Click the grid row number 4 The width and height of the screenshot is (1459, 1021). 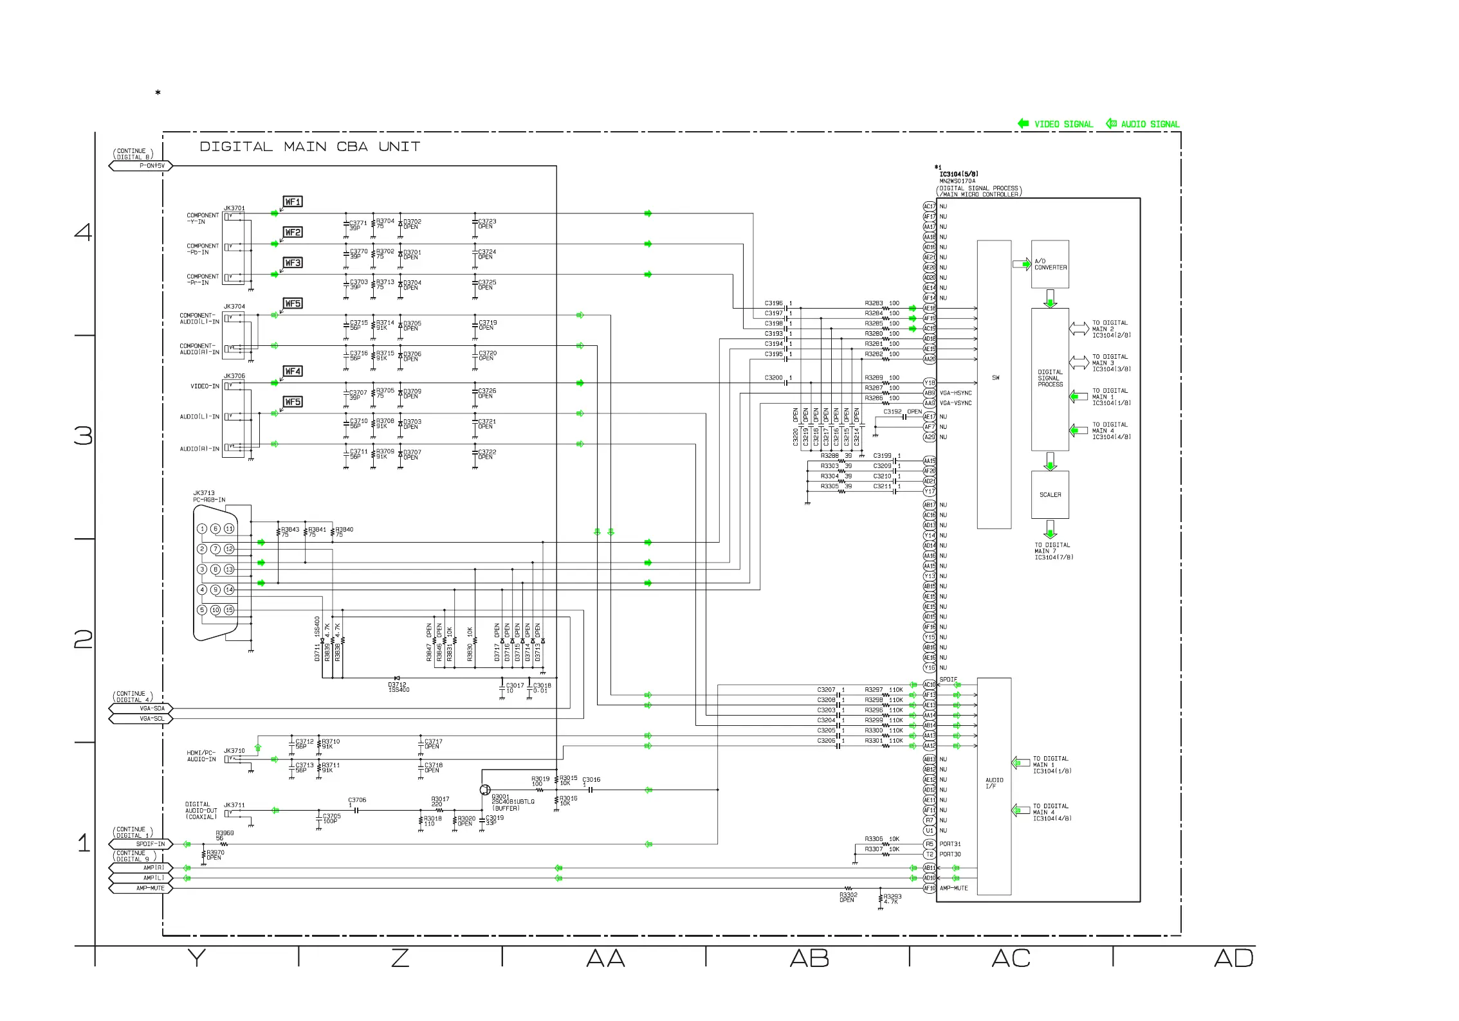83,232
